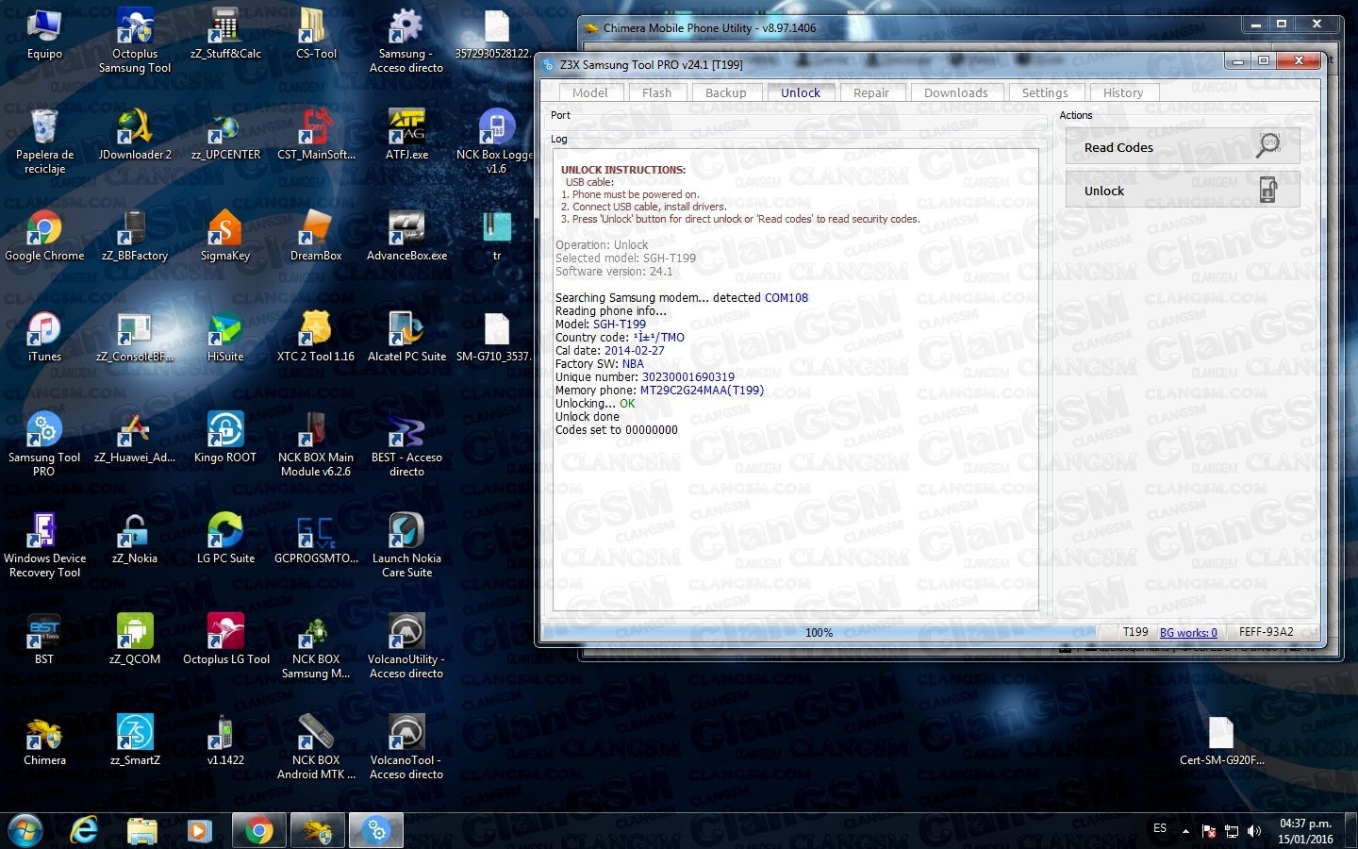Click the FEFF-93A2 status bar value
Image resolution: width=1358 pixels, height=849 pixels.
(1266, 632)
